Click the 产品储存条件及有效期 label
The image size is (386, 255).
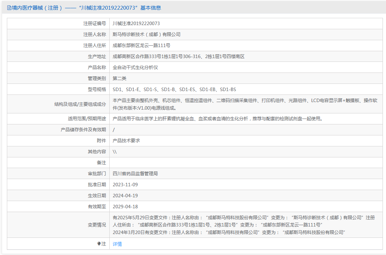[x=83, y=130]
